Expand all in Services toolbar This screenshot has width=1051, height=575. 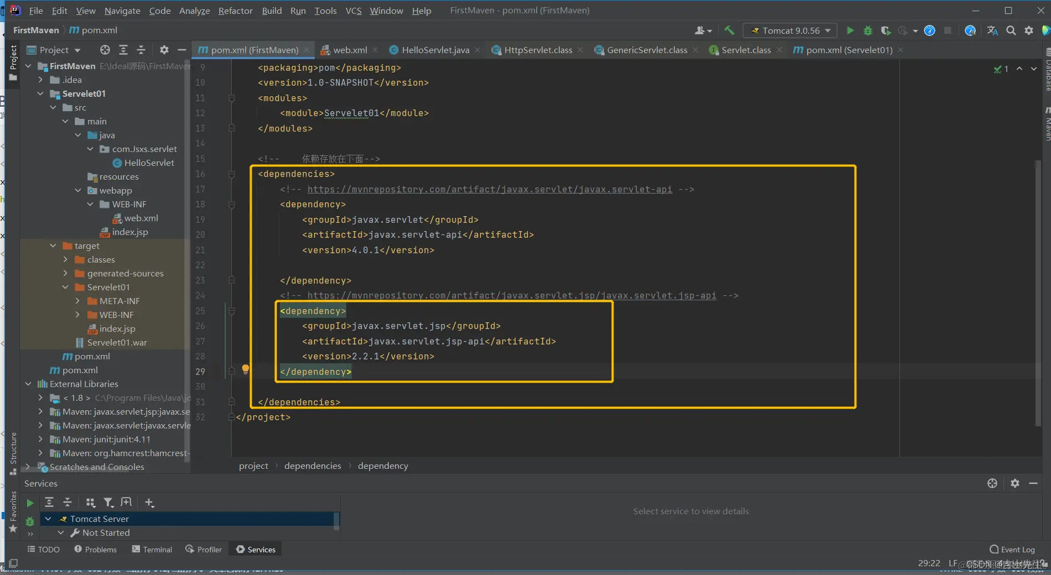[49, 502]
